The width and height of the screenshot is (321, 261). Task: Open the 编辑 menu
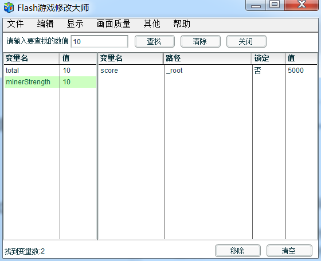pyautogui.click(x=45, y=24)
